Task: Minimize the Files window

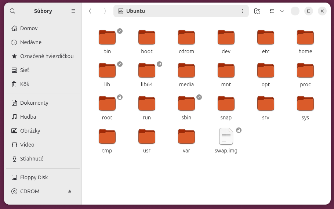Action: tap(295, 11)
